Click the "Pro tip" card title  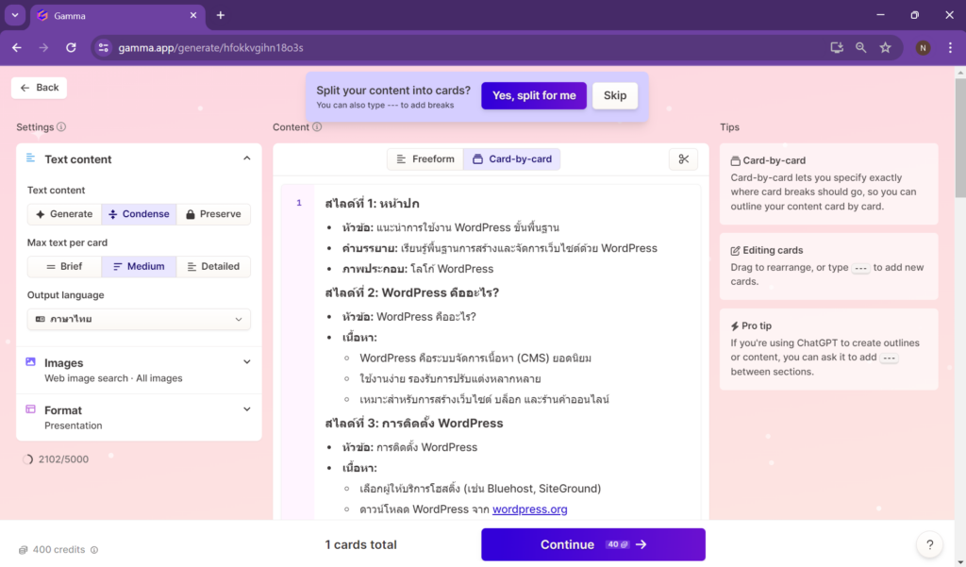click(757, 326)
